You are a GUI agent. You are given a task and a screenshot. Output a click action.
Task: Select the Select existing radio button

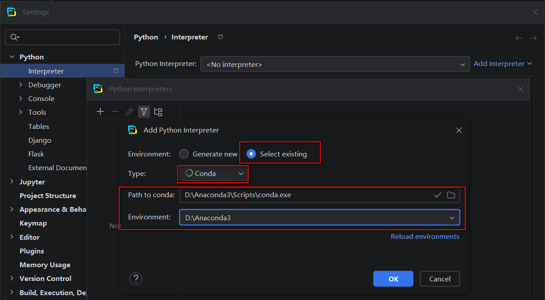tap(251, 154)
